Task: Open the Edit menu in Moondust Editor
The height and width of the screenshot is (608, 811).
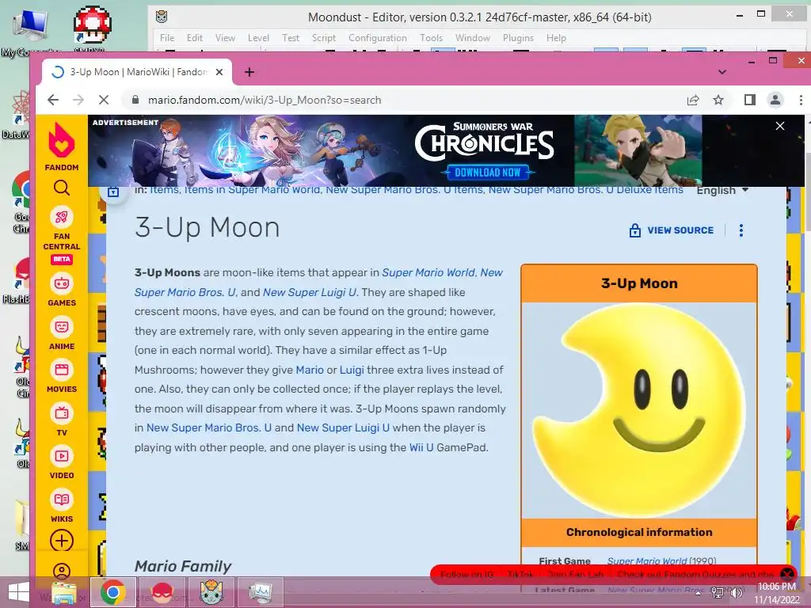Action: (195, 38)
